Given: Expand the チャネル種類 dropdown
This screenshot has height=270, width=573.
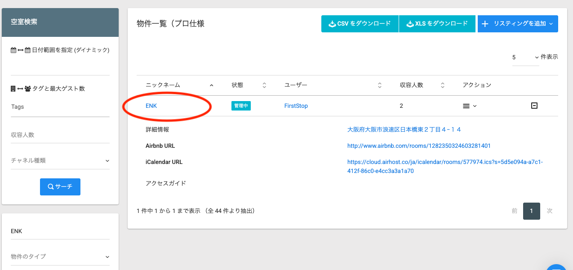Looking at the screenshot, I should coord(60,160).
